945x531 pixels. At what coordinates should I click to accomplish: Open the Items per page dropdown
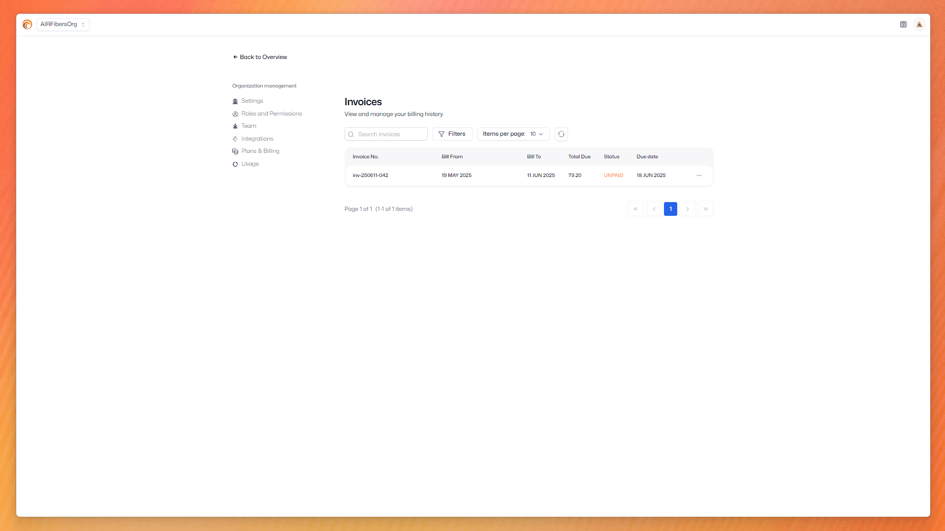pos(513,134)
